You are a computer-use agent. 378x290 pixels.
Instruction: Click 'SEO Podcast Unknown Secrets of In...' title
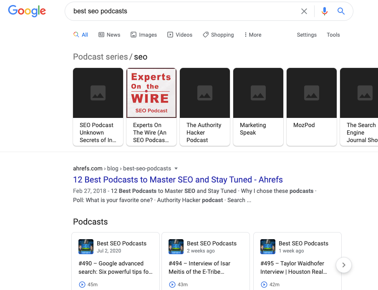coord(98,132)
